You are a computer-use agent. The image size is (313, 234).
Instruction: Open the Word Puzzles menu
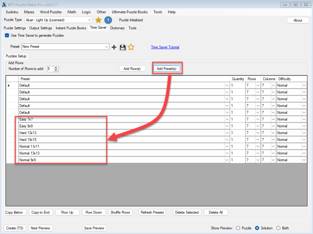[x=51, y=12]
